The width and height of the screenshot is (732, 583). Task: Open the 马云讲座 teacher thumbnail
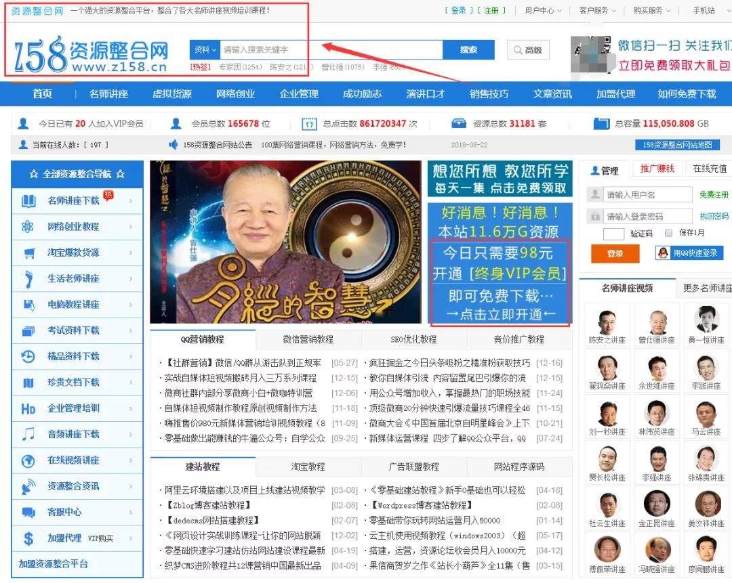[706, 417]
